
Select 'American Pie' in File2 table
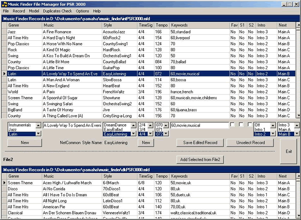tap(149, 207)
